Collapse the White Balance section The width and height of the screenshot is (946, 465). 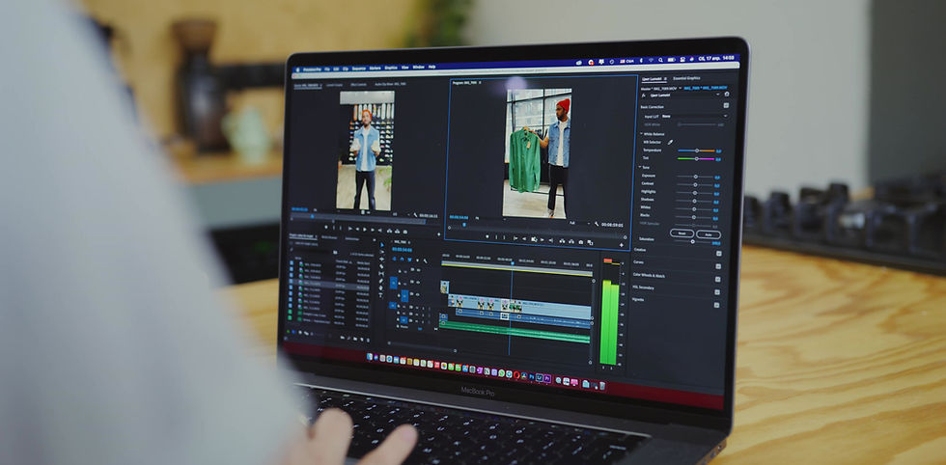(x=641, y=134)
